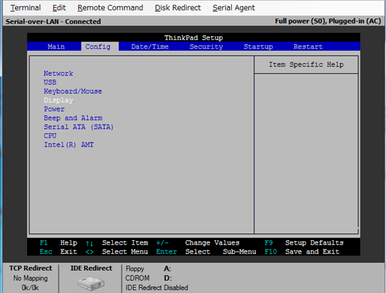Click the Esc Exit key hint
The image size is (386, 293).
[58, 252]
